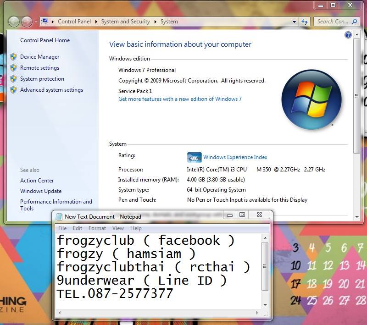Click the shield icon beside System protection
Screen dimensions: 367x325
pos(13,78)
